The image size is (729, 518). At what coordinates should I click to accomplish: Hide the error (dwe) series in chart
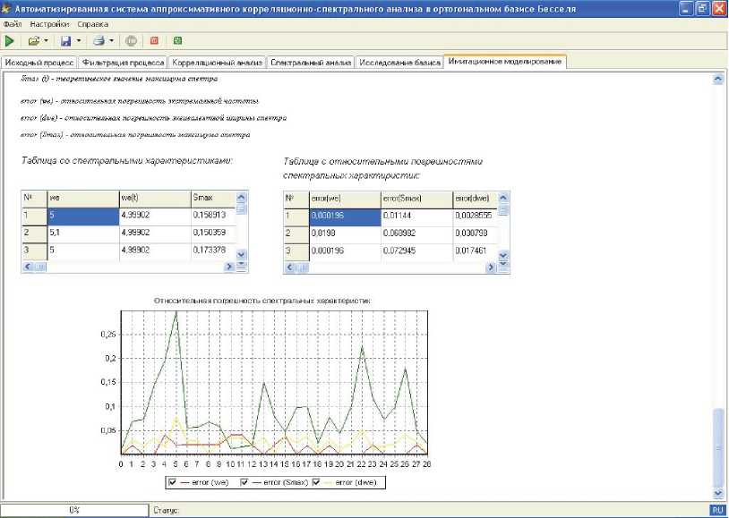(317, 483)
